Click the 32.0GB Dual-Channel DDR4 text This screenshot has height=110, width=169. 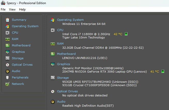pos(103,48)
